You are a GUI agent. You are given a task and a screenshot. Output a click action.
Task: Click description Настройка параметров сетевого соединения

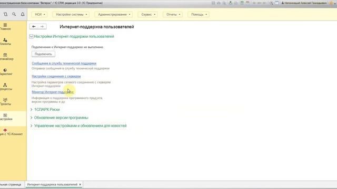pos(71,84)
